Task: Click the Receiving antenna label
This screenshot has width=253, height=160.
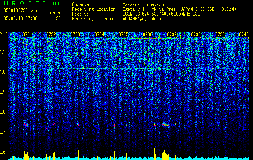Action: point(93,19)
